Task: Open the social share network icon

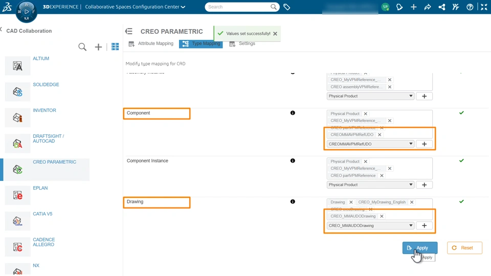Action: (x=441, y=7)
